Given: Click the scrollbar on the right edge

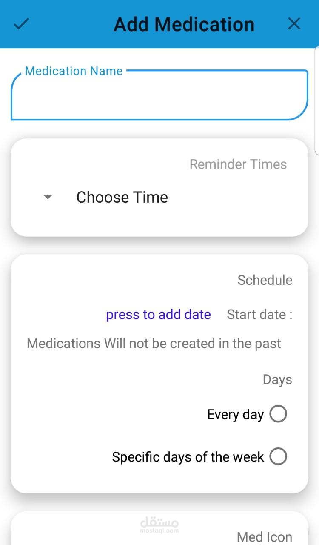Looking at the screenshot, I should coord(317,100).
